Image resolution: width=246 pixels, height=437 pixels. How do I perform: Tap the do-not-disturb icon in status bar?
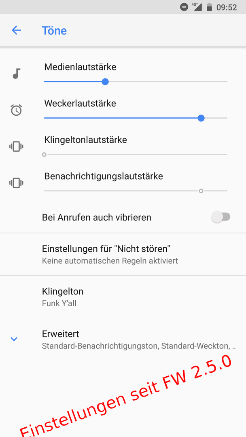[184, 7]
